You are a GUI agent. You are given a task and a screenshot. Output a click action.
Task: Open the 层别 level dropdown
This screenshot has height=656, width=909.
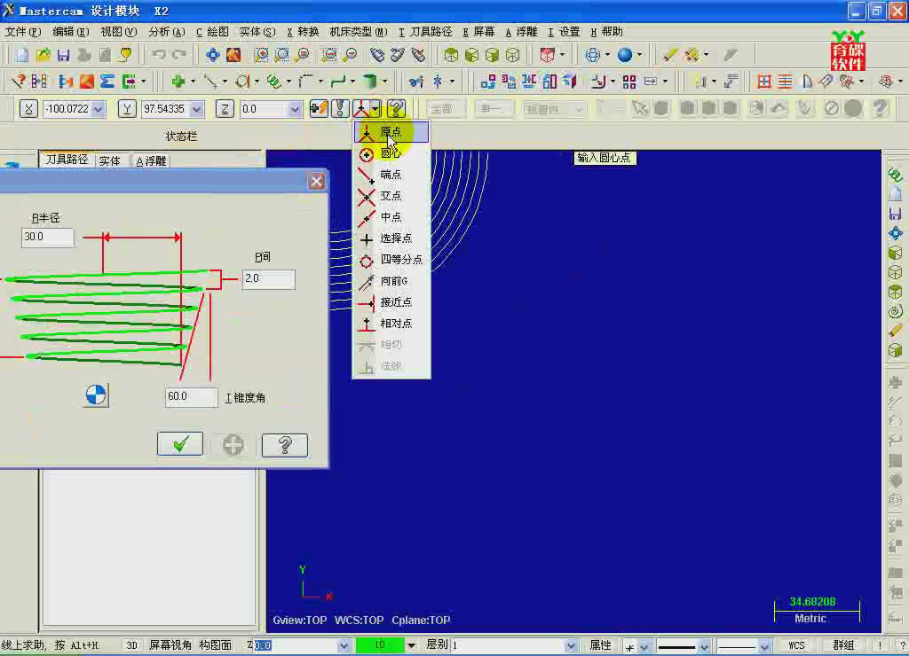[571, 645]
